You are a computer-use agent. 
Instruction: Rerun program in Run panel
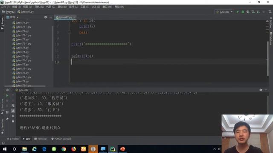7,95
